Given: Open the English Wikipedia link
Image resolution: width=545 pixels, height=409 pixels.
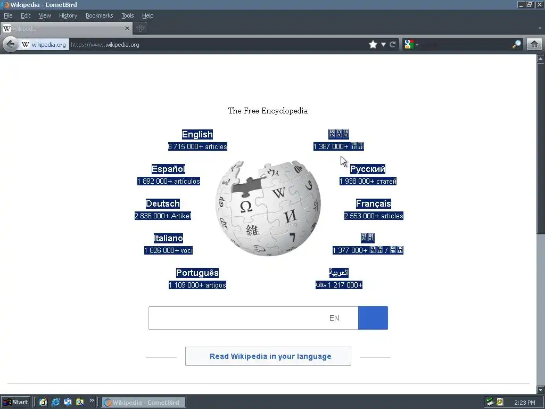Looking at the screenshot, I should (x=197, y=135).
